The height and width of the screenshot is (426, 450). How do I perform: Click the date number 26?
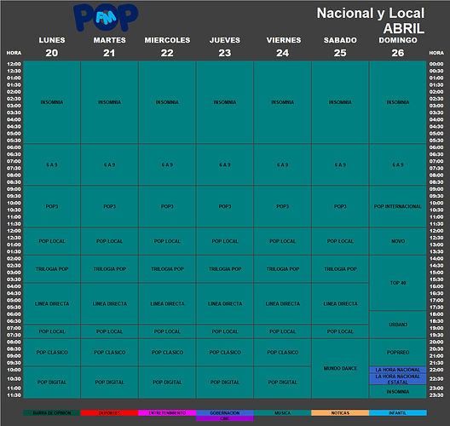398,53
